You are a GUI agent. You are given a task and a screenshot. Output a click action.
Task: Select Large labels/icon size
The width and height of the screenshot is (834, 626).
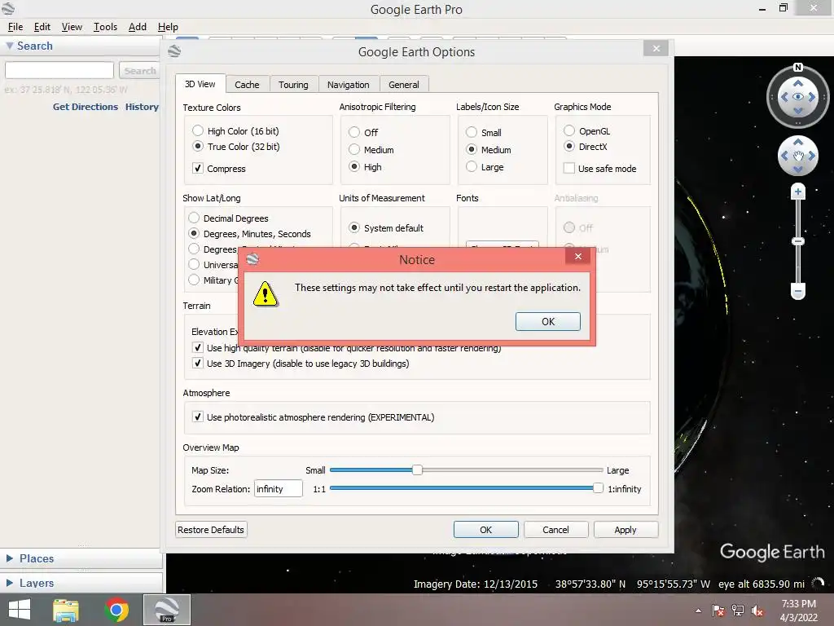coord(472,166)
